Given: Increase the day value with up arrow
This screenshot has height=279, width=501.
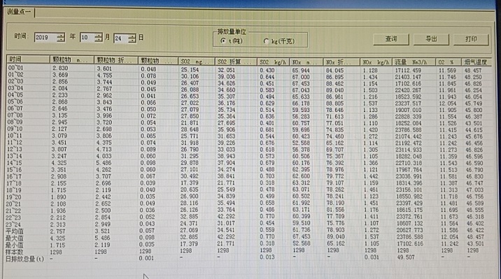Looking at the screenshot, I should point(132,36).
